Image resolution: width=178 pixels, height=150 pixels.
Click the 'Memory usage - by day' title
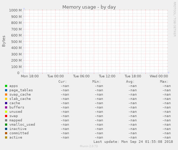coord(89,7)
